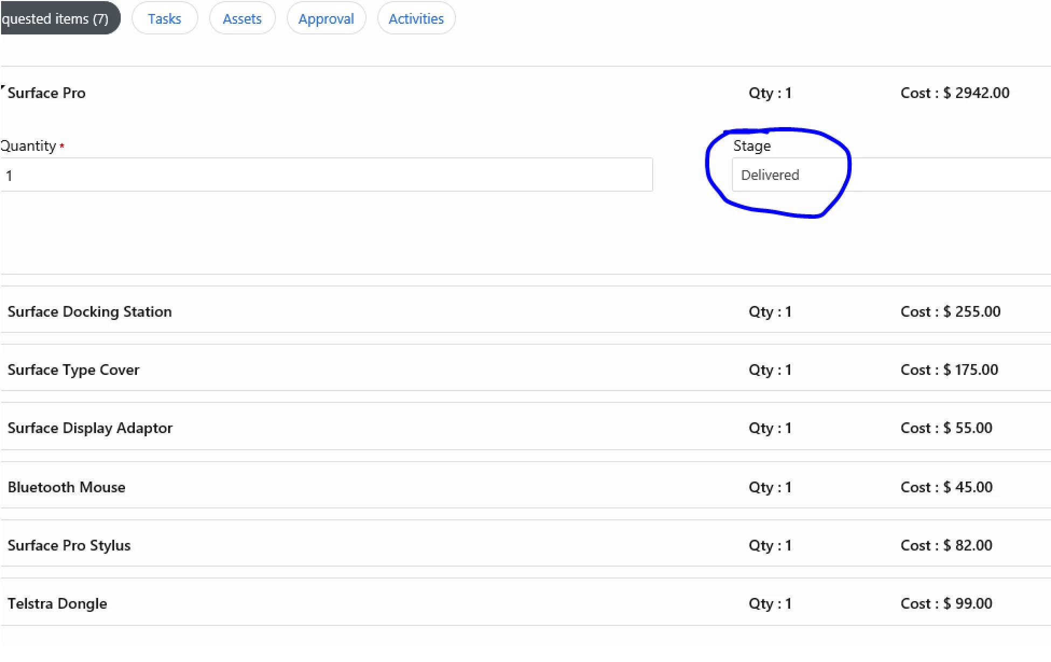Select the Surface Pro cost $ 2942.00
Image resolution: width=1051 pixels, height=662 pixels.
955,93
